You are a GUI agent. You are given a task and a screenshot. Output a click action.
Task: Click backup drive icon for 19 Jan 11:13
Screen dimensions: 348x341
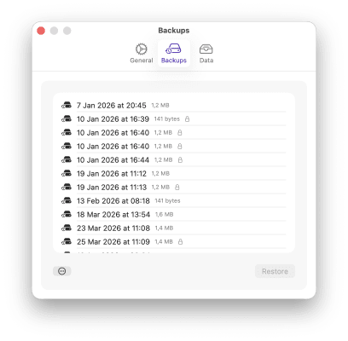67,188
